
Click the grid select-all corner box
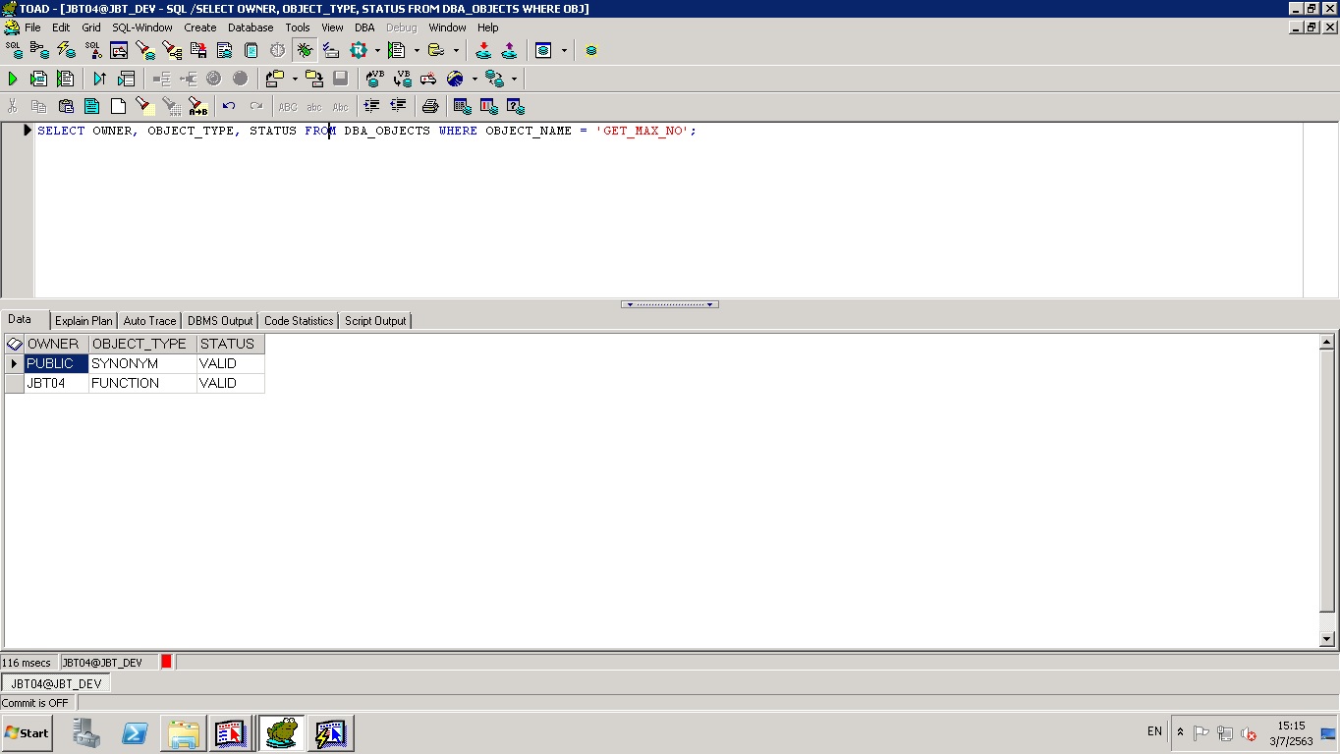[14, 345]
